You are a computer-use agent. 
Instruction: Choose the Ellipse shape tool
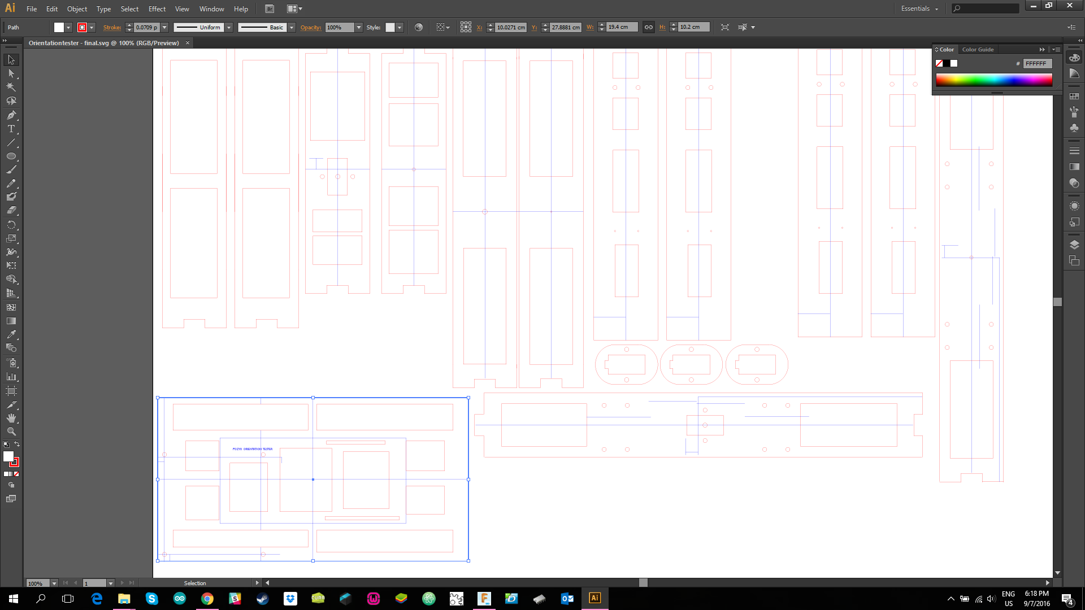(11, 156)
